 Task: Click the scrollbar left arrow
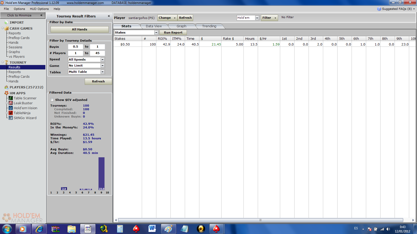click(116, 220)
